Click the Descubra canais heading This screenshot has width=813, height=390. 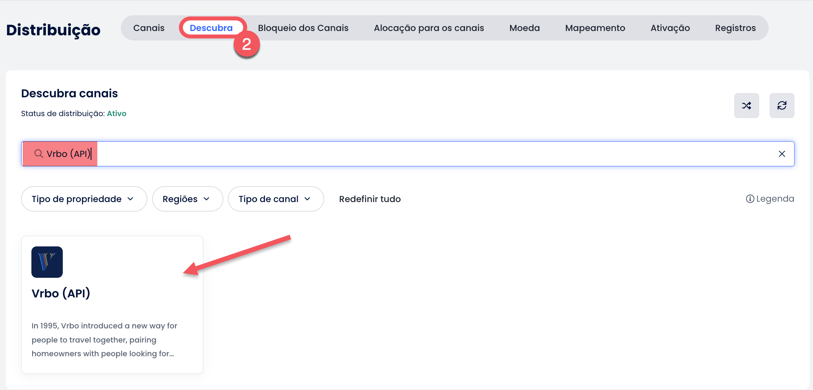pyautogui.click(x=69, y=93)
